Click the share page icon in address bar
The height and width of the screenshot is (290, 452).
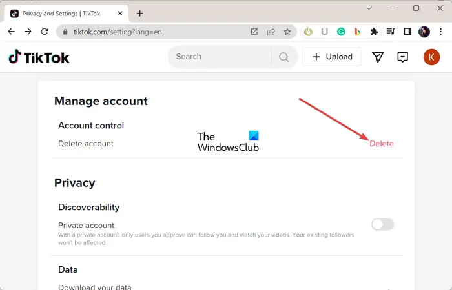[x=271, y=32]
